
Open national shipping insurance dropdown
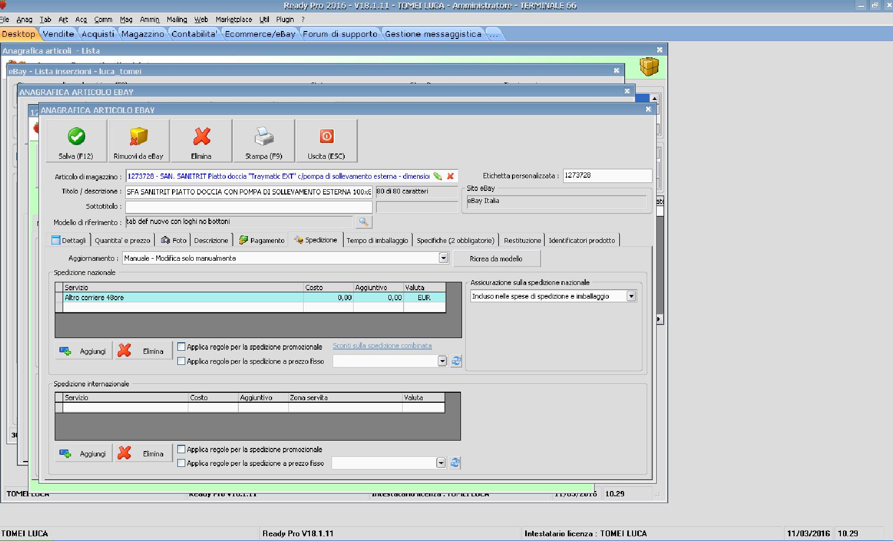click(x=631, y=297)
